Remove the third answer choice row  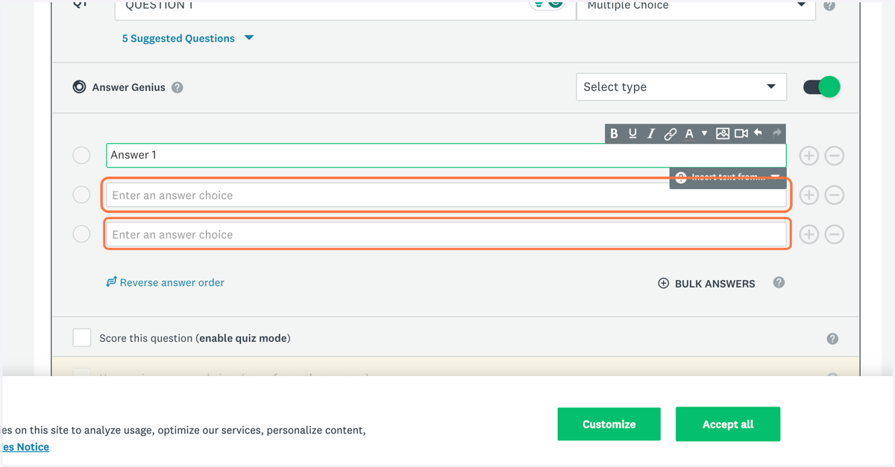tap(835, 234)
